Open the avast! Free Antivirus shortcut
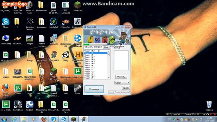The width and height of the screenshot is (217, 122). click(18, 8)
